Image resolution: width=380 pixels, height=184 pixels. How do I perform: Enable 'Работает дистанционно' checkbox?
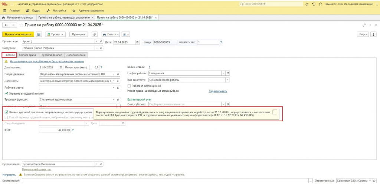tap(129, 86)
